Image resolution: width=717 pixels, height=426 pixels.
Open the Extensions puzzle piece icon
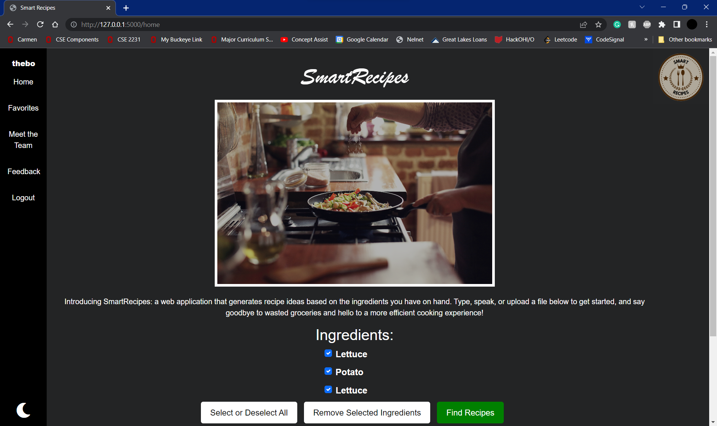click(x=662, y=24)
